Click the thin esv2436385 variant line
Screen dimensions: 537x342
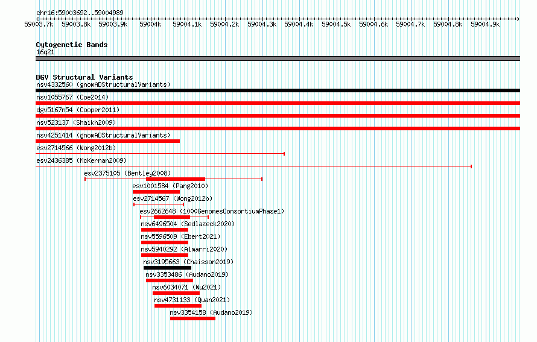[253, 166]
